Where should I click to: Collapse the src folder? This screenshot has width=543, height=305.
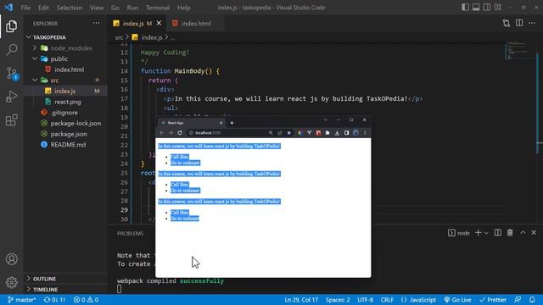(66, 80)
